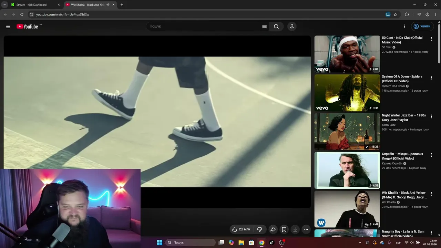Screen dimensions: 441x248
Task: Open the Wiz Khalifa channel link in sidebar
Action: pos(389,202)
